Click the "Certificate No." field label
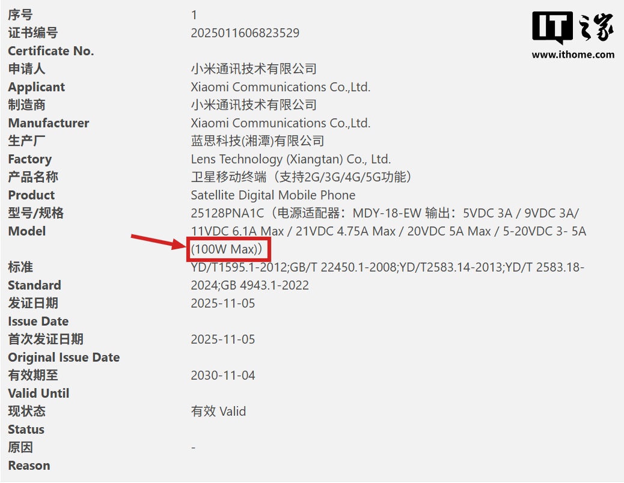The height and width of the screenshot is (483, 624). tap(51, 51)
